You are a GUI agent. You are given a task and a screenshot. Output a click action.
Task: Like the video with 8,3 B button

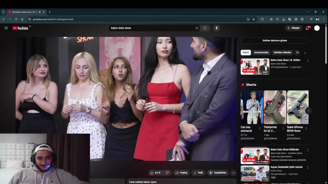coord(155,173)
